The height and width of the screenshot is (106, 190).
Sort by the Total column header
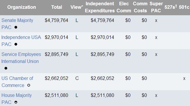57,7
